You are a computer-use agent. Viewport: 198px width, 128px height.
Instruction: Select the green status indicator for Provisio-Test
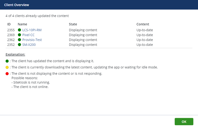(x=20, y=40)
